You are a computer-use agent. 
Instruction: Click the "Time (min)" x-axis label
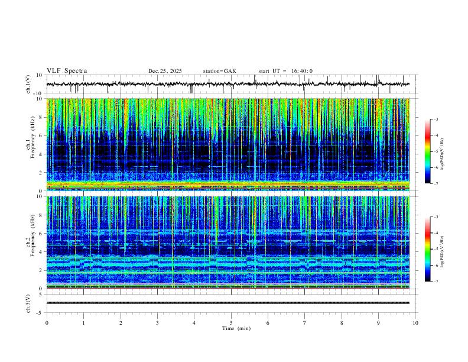(x=236, y=328)
